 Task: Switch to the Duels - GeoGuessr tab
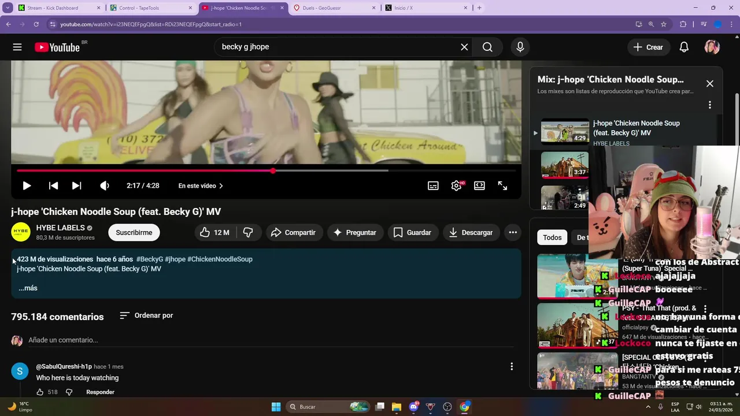[x=335, y=8]
